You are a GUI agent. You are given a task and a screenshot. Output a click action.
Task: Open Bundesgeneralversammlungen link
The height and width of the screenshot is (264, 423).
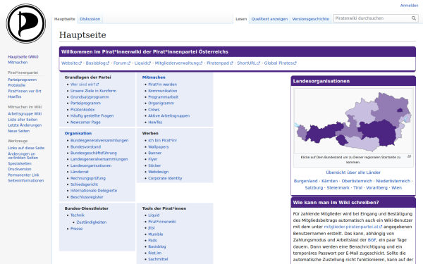[x=99, y=140]
